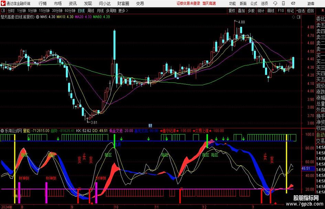The height and width of the screenshot is (209, 325).
Task: Switch to the 60分钟 period tab
Action: (70, 11)
